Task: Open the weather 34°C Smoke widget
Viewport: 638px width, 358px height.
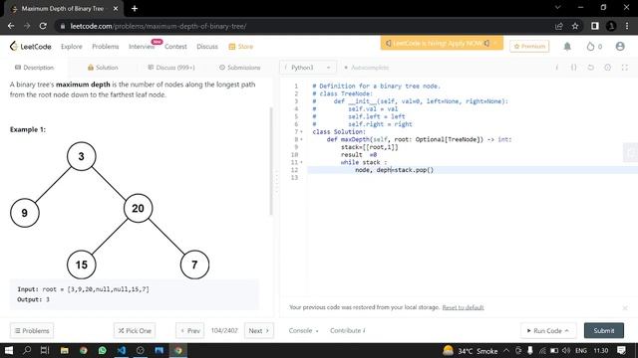Action: [x=471, y=350]
